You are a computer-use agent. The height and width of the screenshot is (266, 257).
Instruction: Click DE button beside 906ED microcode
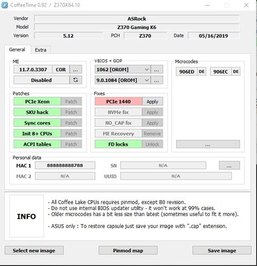pos(202,72)
